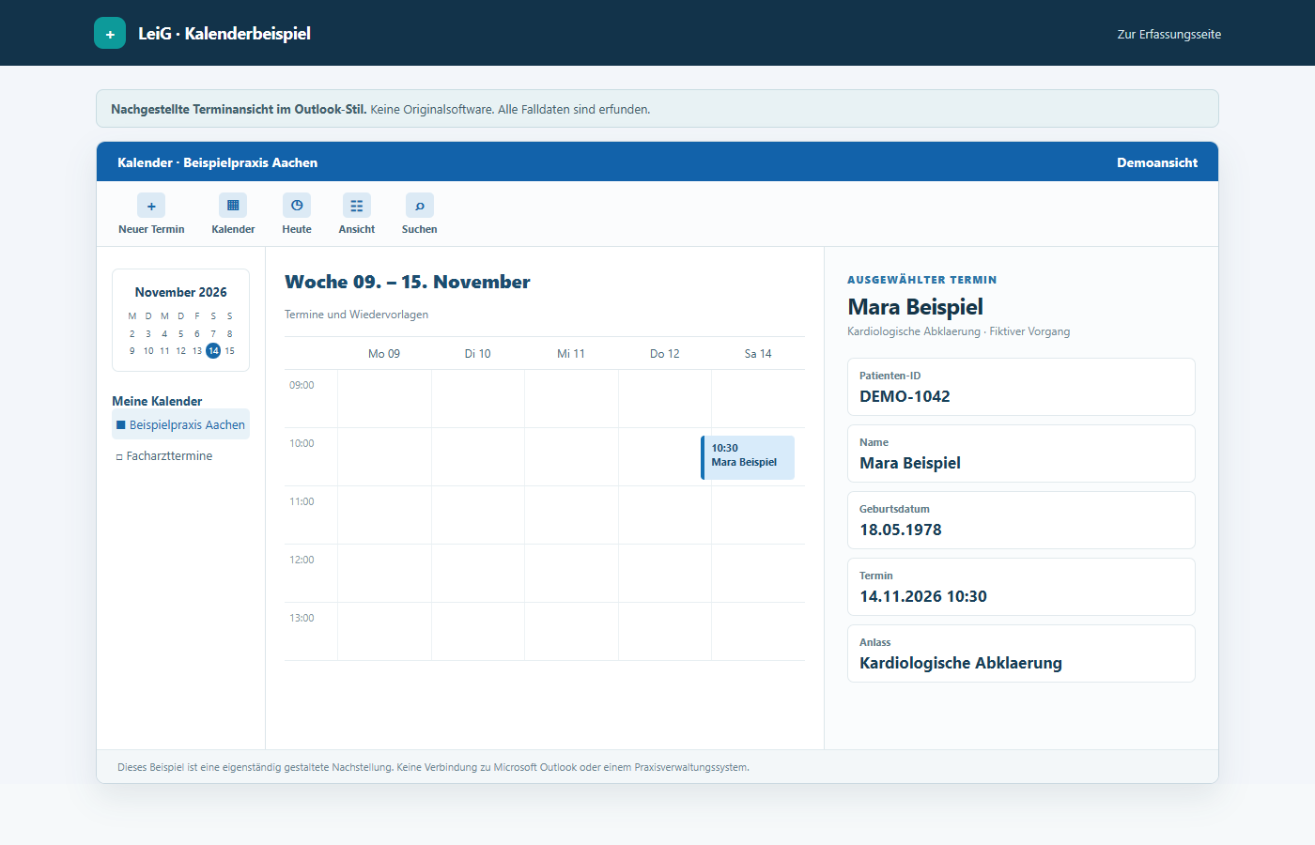This screenshot has width=1315, height=845.
Task: Click the Sa 14 column header
Action: coord(758,354)
